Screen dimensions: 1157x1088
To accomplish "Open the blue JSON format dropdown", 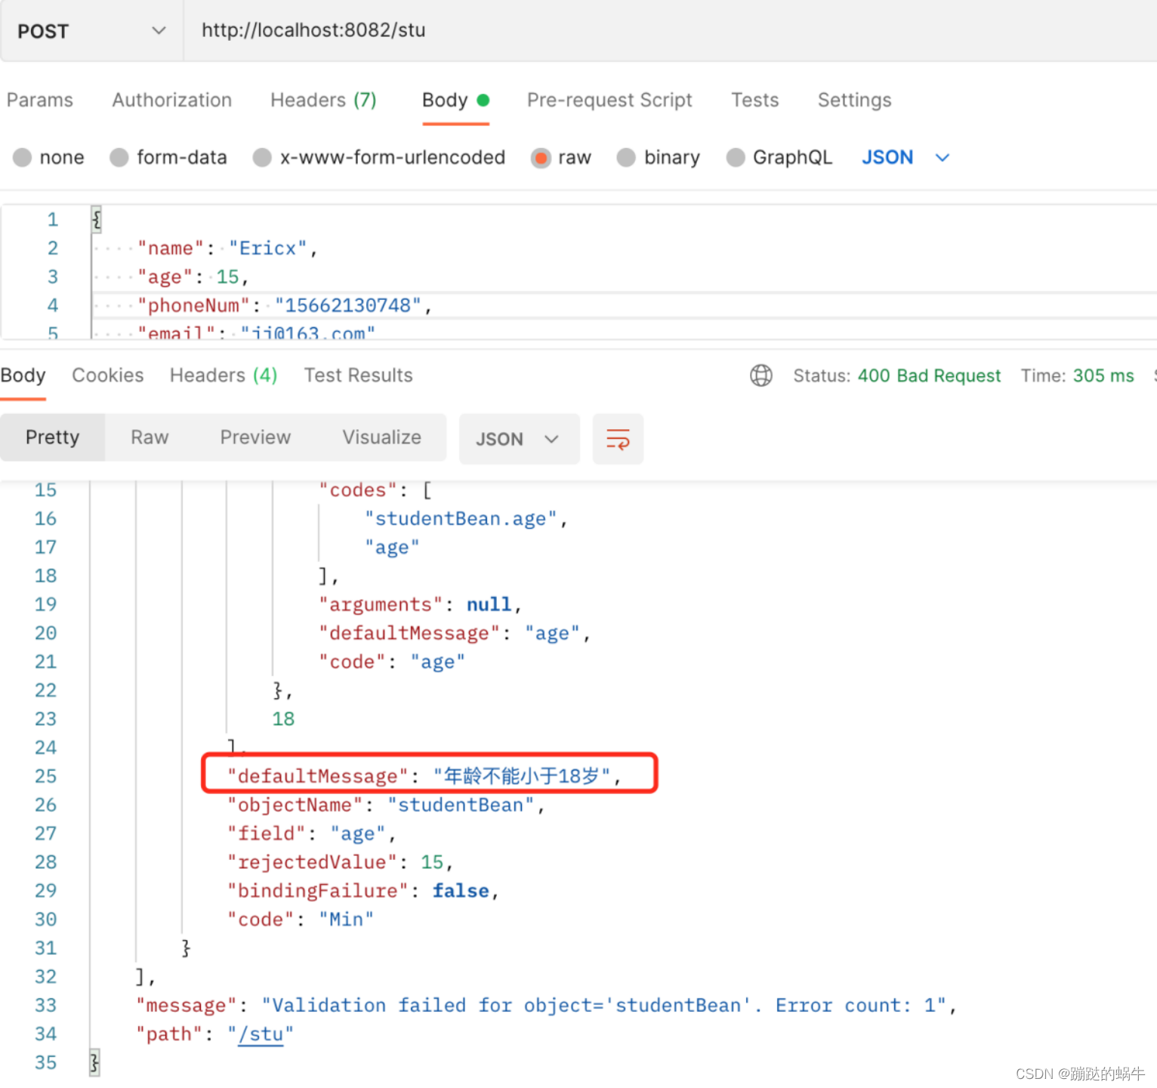I will (x=906, y=157).
